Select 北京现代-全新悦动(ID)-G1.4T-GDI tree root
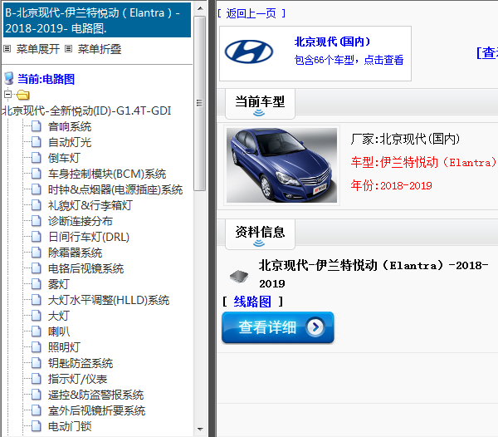 coord(86,110)
